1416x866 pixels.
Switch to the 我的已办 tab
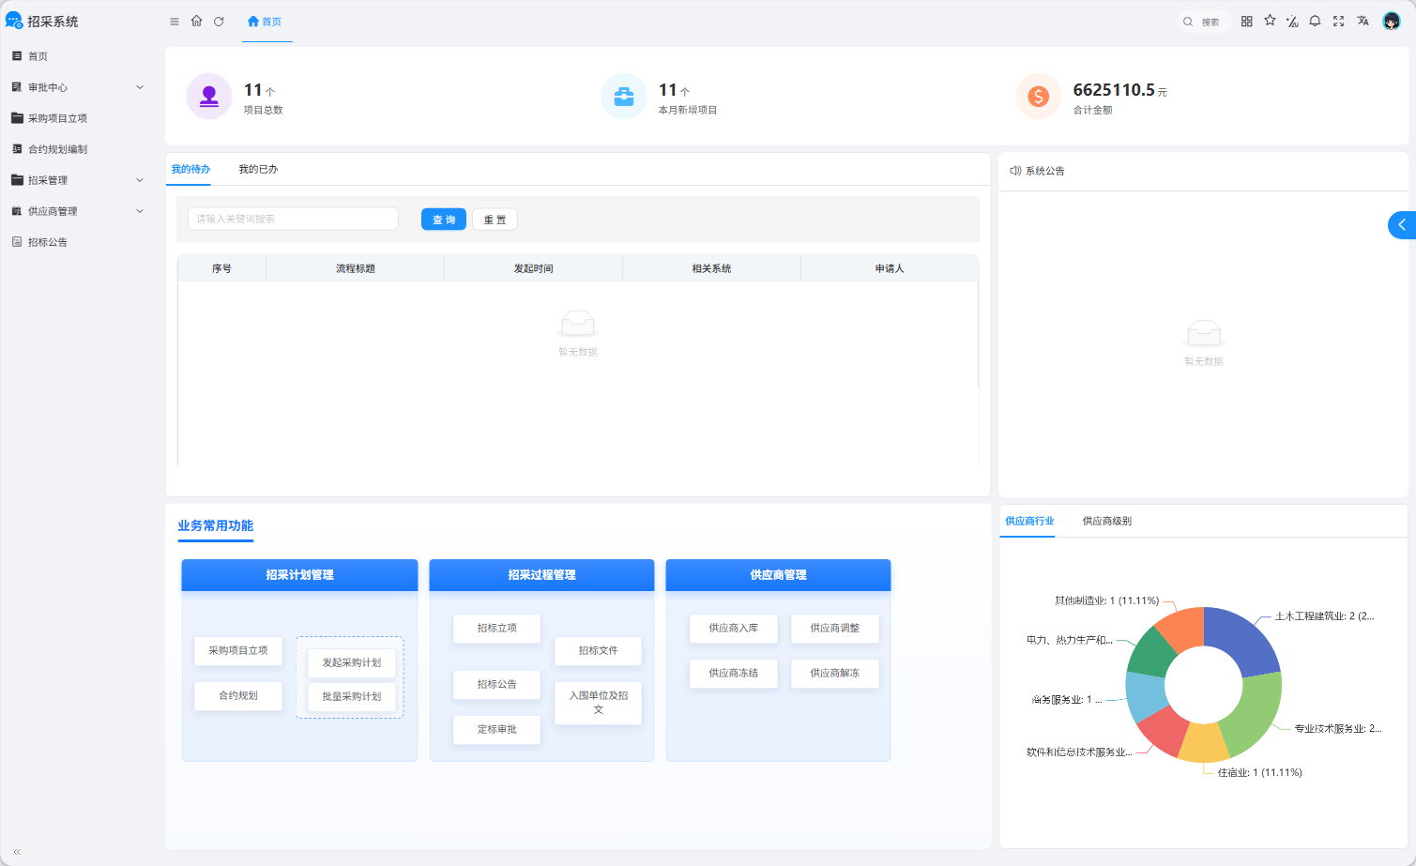tap(258, 169)
